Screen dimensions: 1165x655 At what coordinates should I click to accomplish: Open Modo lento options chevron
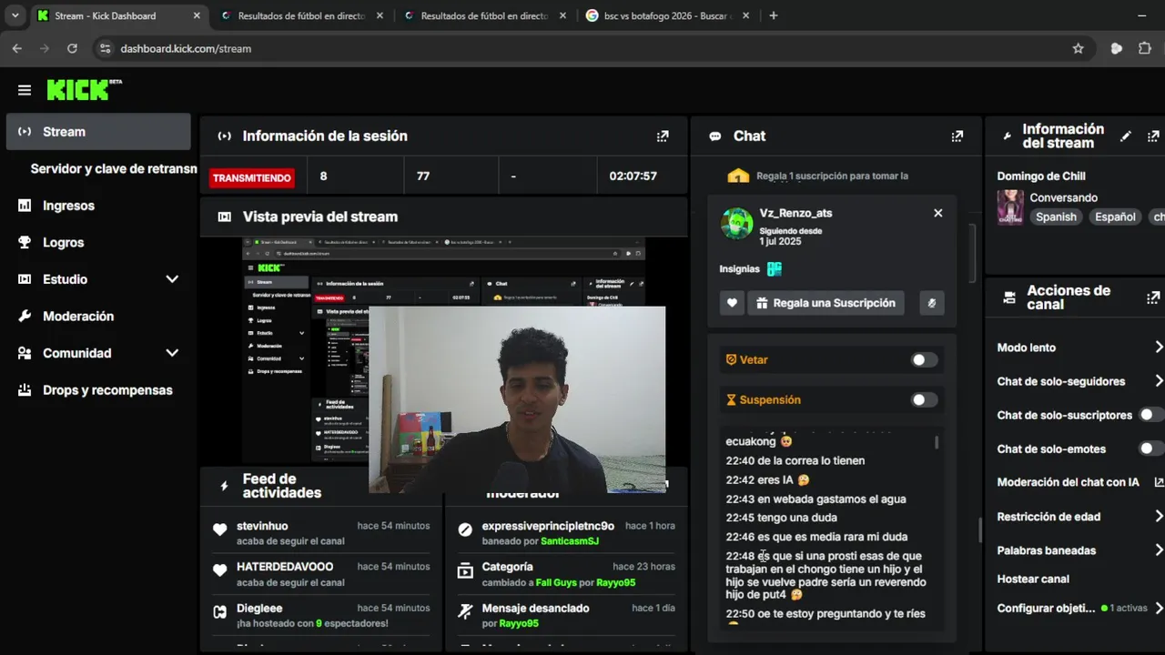[1159, 348]
